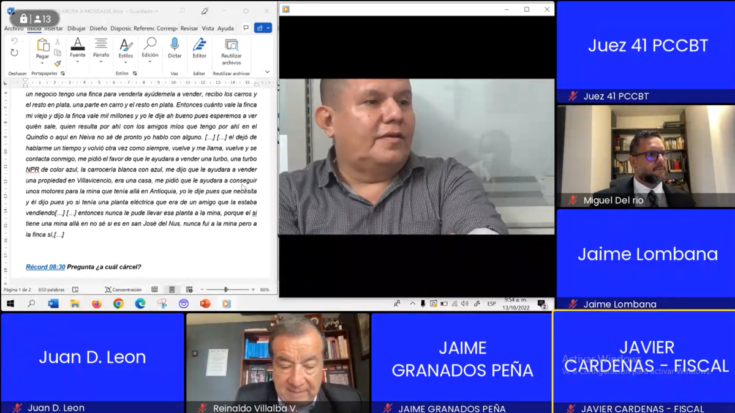Click the 850 palabras word count
This screenshot has width=735, height=413.
[x=51, y=289]
